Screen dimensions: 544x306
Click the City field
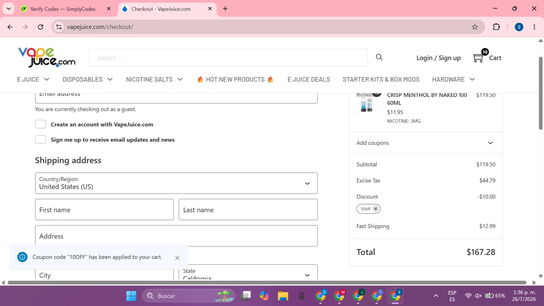pyautogui.click(x=104, y=274)
